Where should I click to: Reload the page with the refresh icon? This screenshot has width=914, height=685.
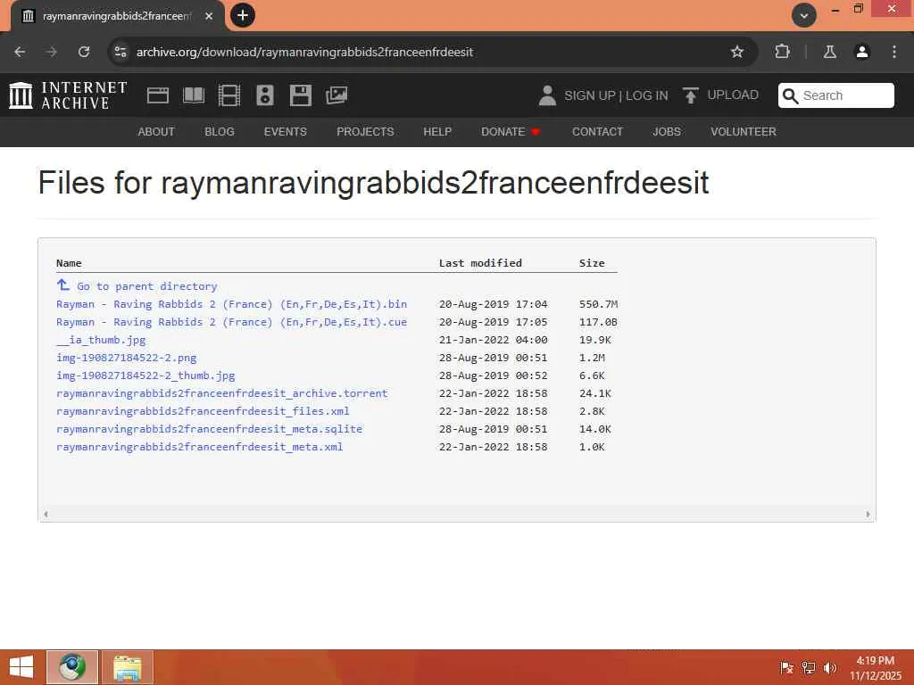coord(84,52)
